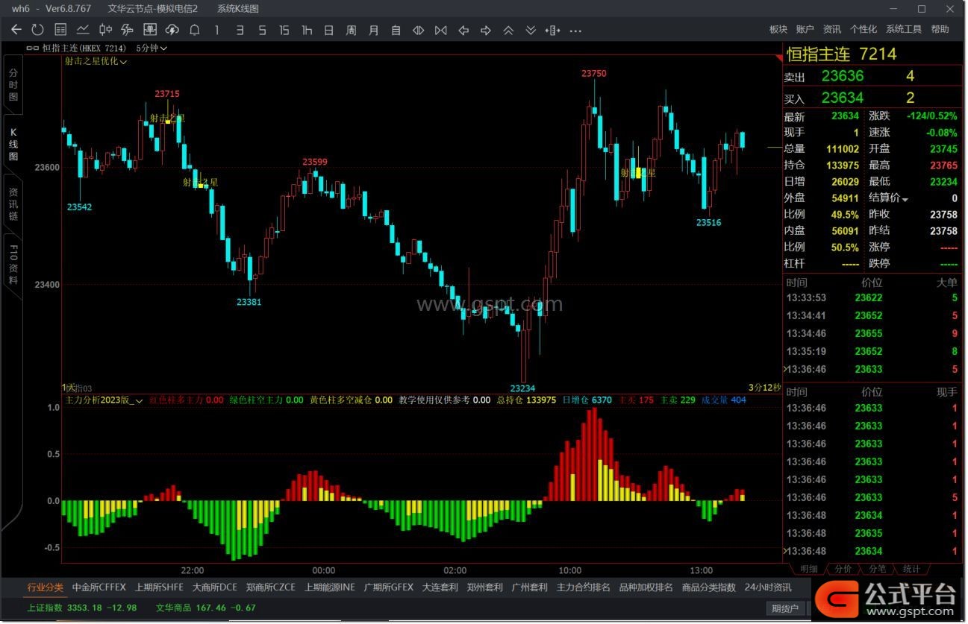Click the 买入 price 23634
Viewport: 968px width, 624px height.
(x=843, y=98)
